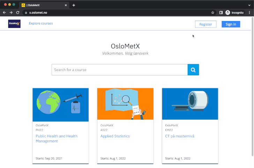
Task: Click the search magnifier button
Action: click(193, 70)
